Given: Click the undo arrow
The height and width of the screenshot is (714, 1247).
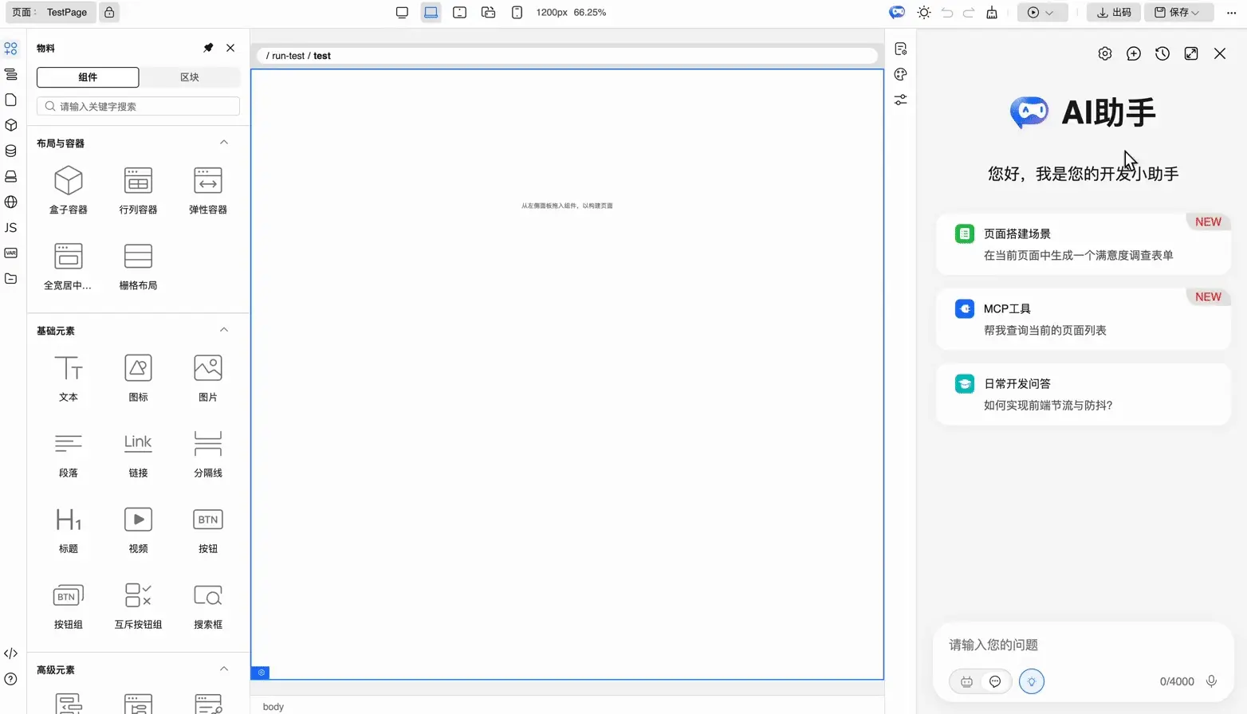Looking at the screenshot, I should tap(947, 12).
